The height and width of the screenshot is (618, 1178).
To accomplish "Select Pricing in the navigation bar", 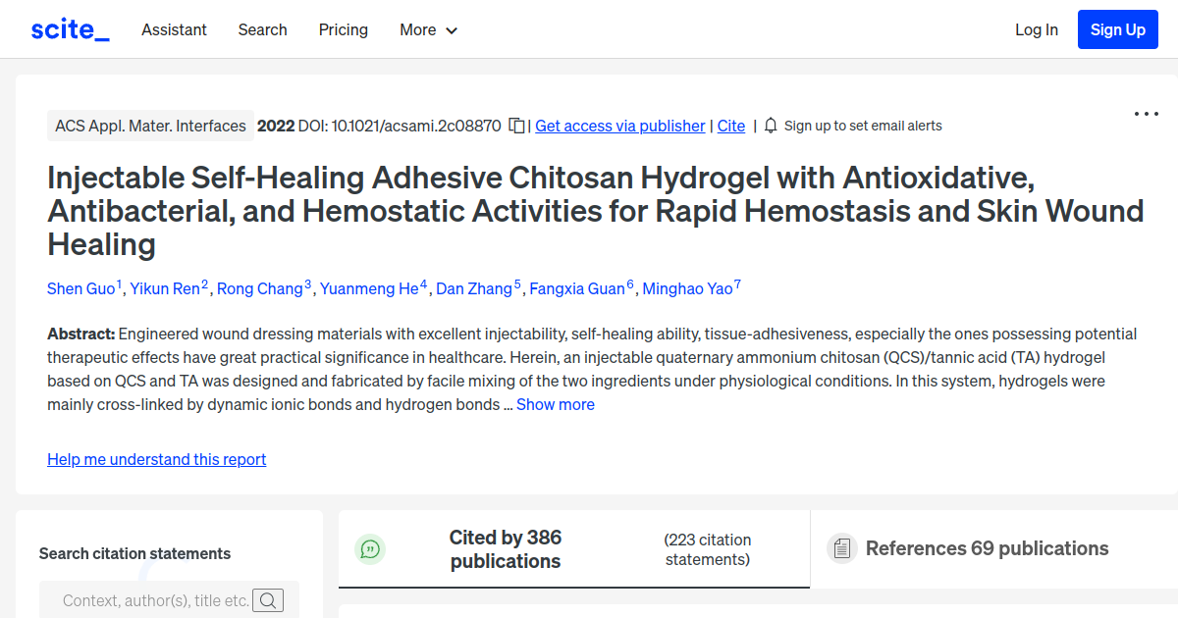I will click(343, 29).
